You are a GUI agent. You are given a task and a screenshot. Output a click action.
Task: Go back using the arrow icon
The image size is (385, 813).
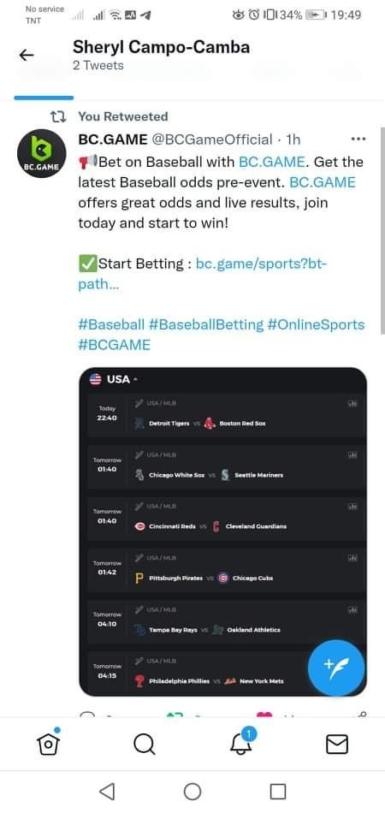point(26,55)
